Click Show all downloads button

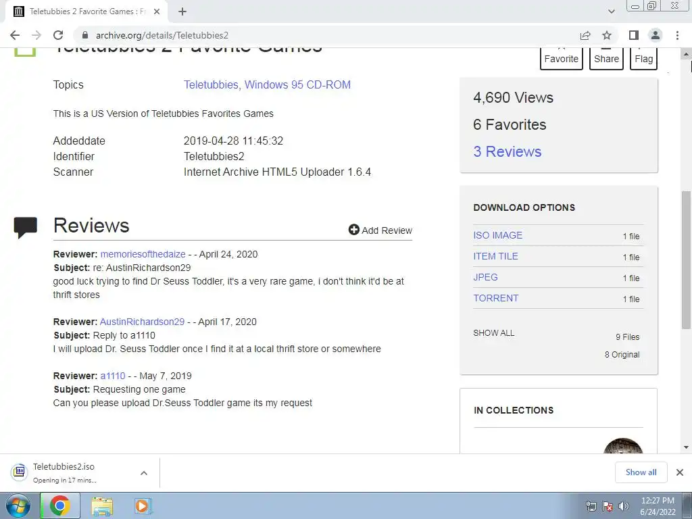(641, 472)
